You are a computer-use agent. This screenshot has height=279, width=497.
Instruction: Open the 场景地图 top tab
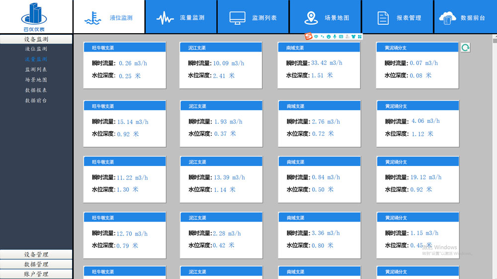[325, 17]
